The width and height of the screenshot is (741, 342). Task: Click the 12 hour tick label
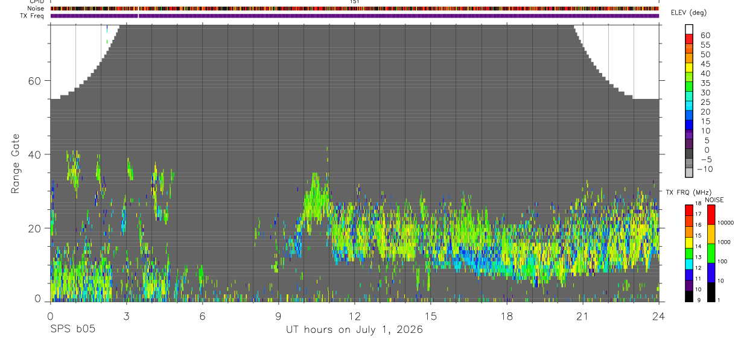click(355, 315)
